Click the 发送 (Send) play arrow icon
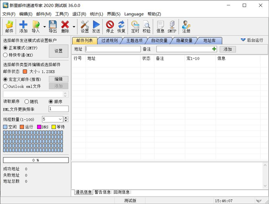 tap(96, 26)
